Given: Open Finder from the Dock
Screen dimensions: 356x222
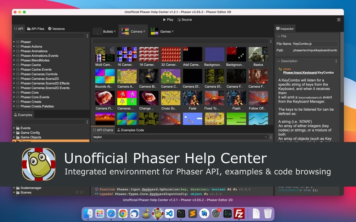Looking at the screenshot, I should tap(88, 214).
